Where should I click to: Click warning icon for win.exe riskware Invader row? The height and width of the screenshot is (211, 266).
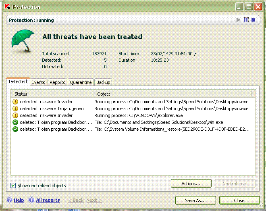[15, 102]
